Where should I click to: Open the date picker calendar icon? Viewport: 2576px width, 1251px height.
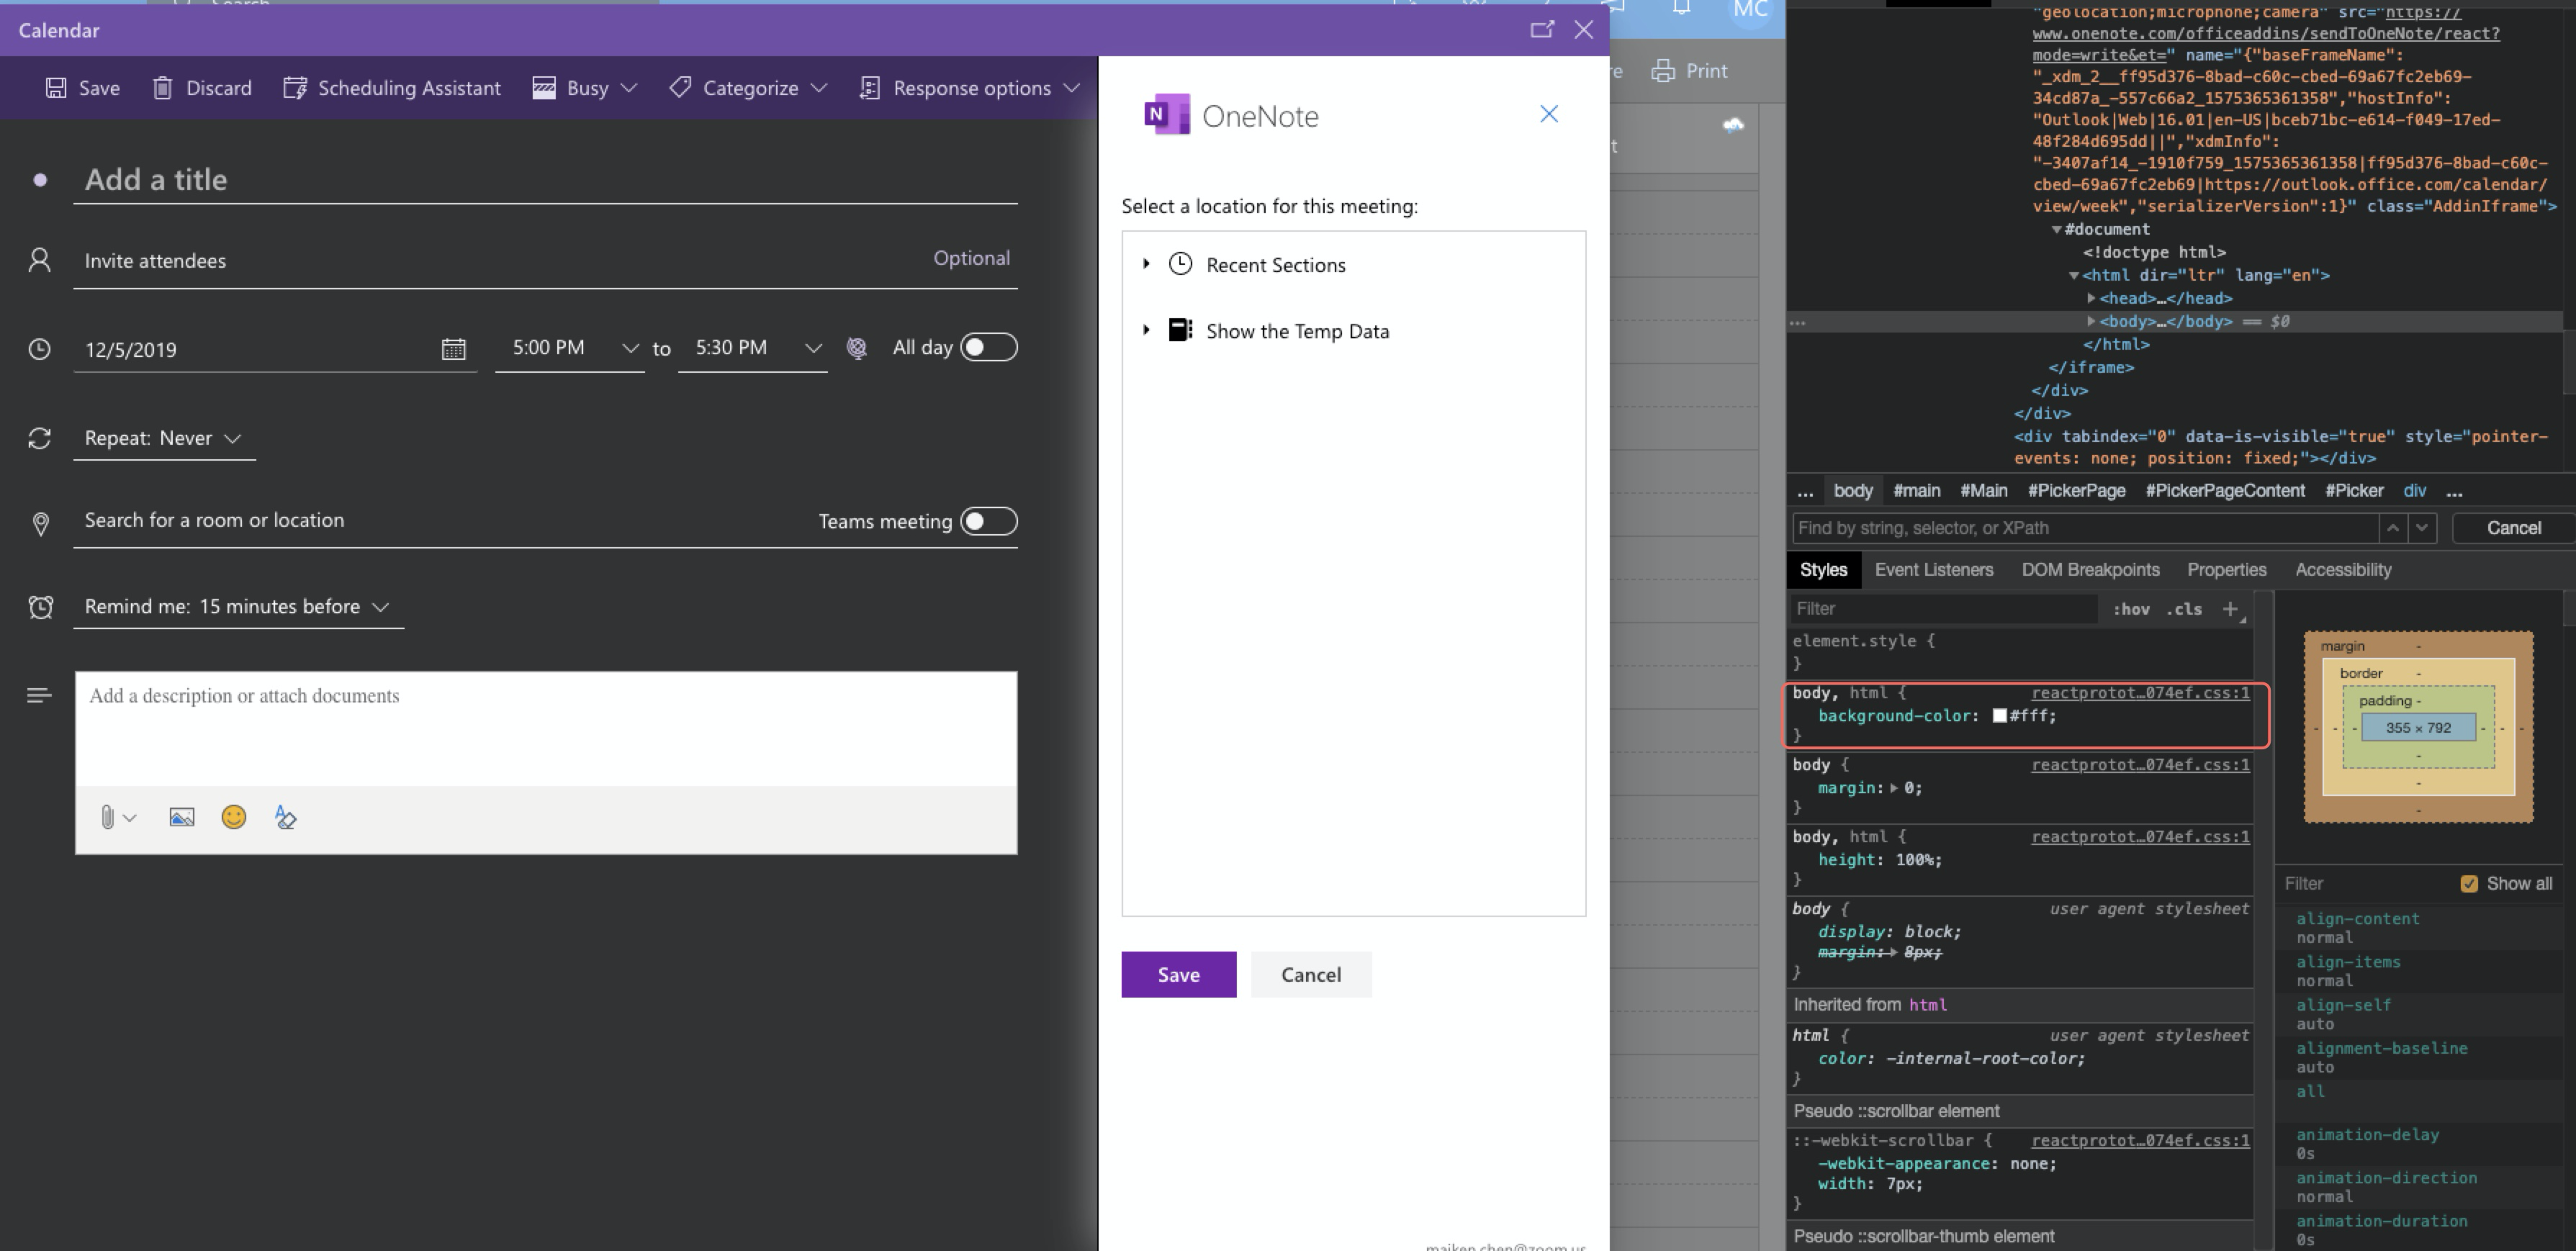(453, 348)
